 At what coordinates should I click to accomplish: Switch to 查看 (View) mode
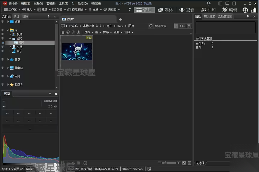pyautogui.click(x=187, y=10)
